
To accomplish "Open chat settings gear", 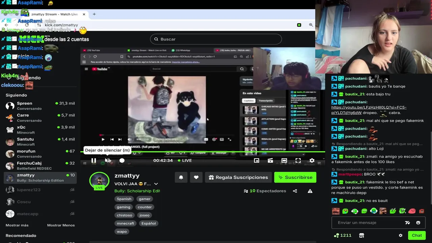I will pos(401,235).
